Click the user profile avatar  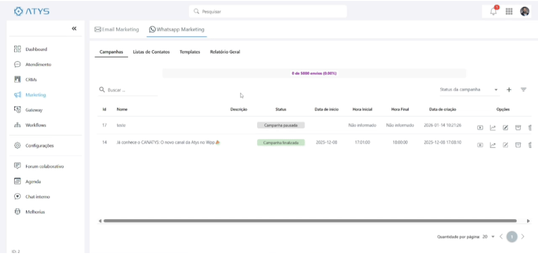pos(525,12)
